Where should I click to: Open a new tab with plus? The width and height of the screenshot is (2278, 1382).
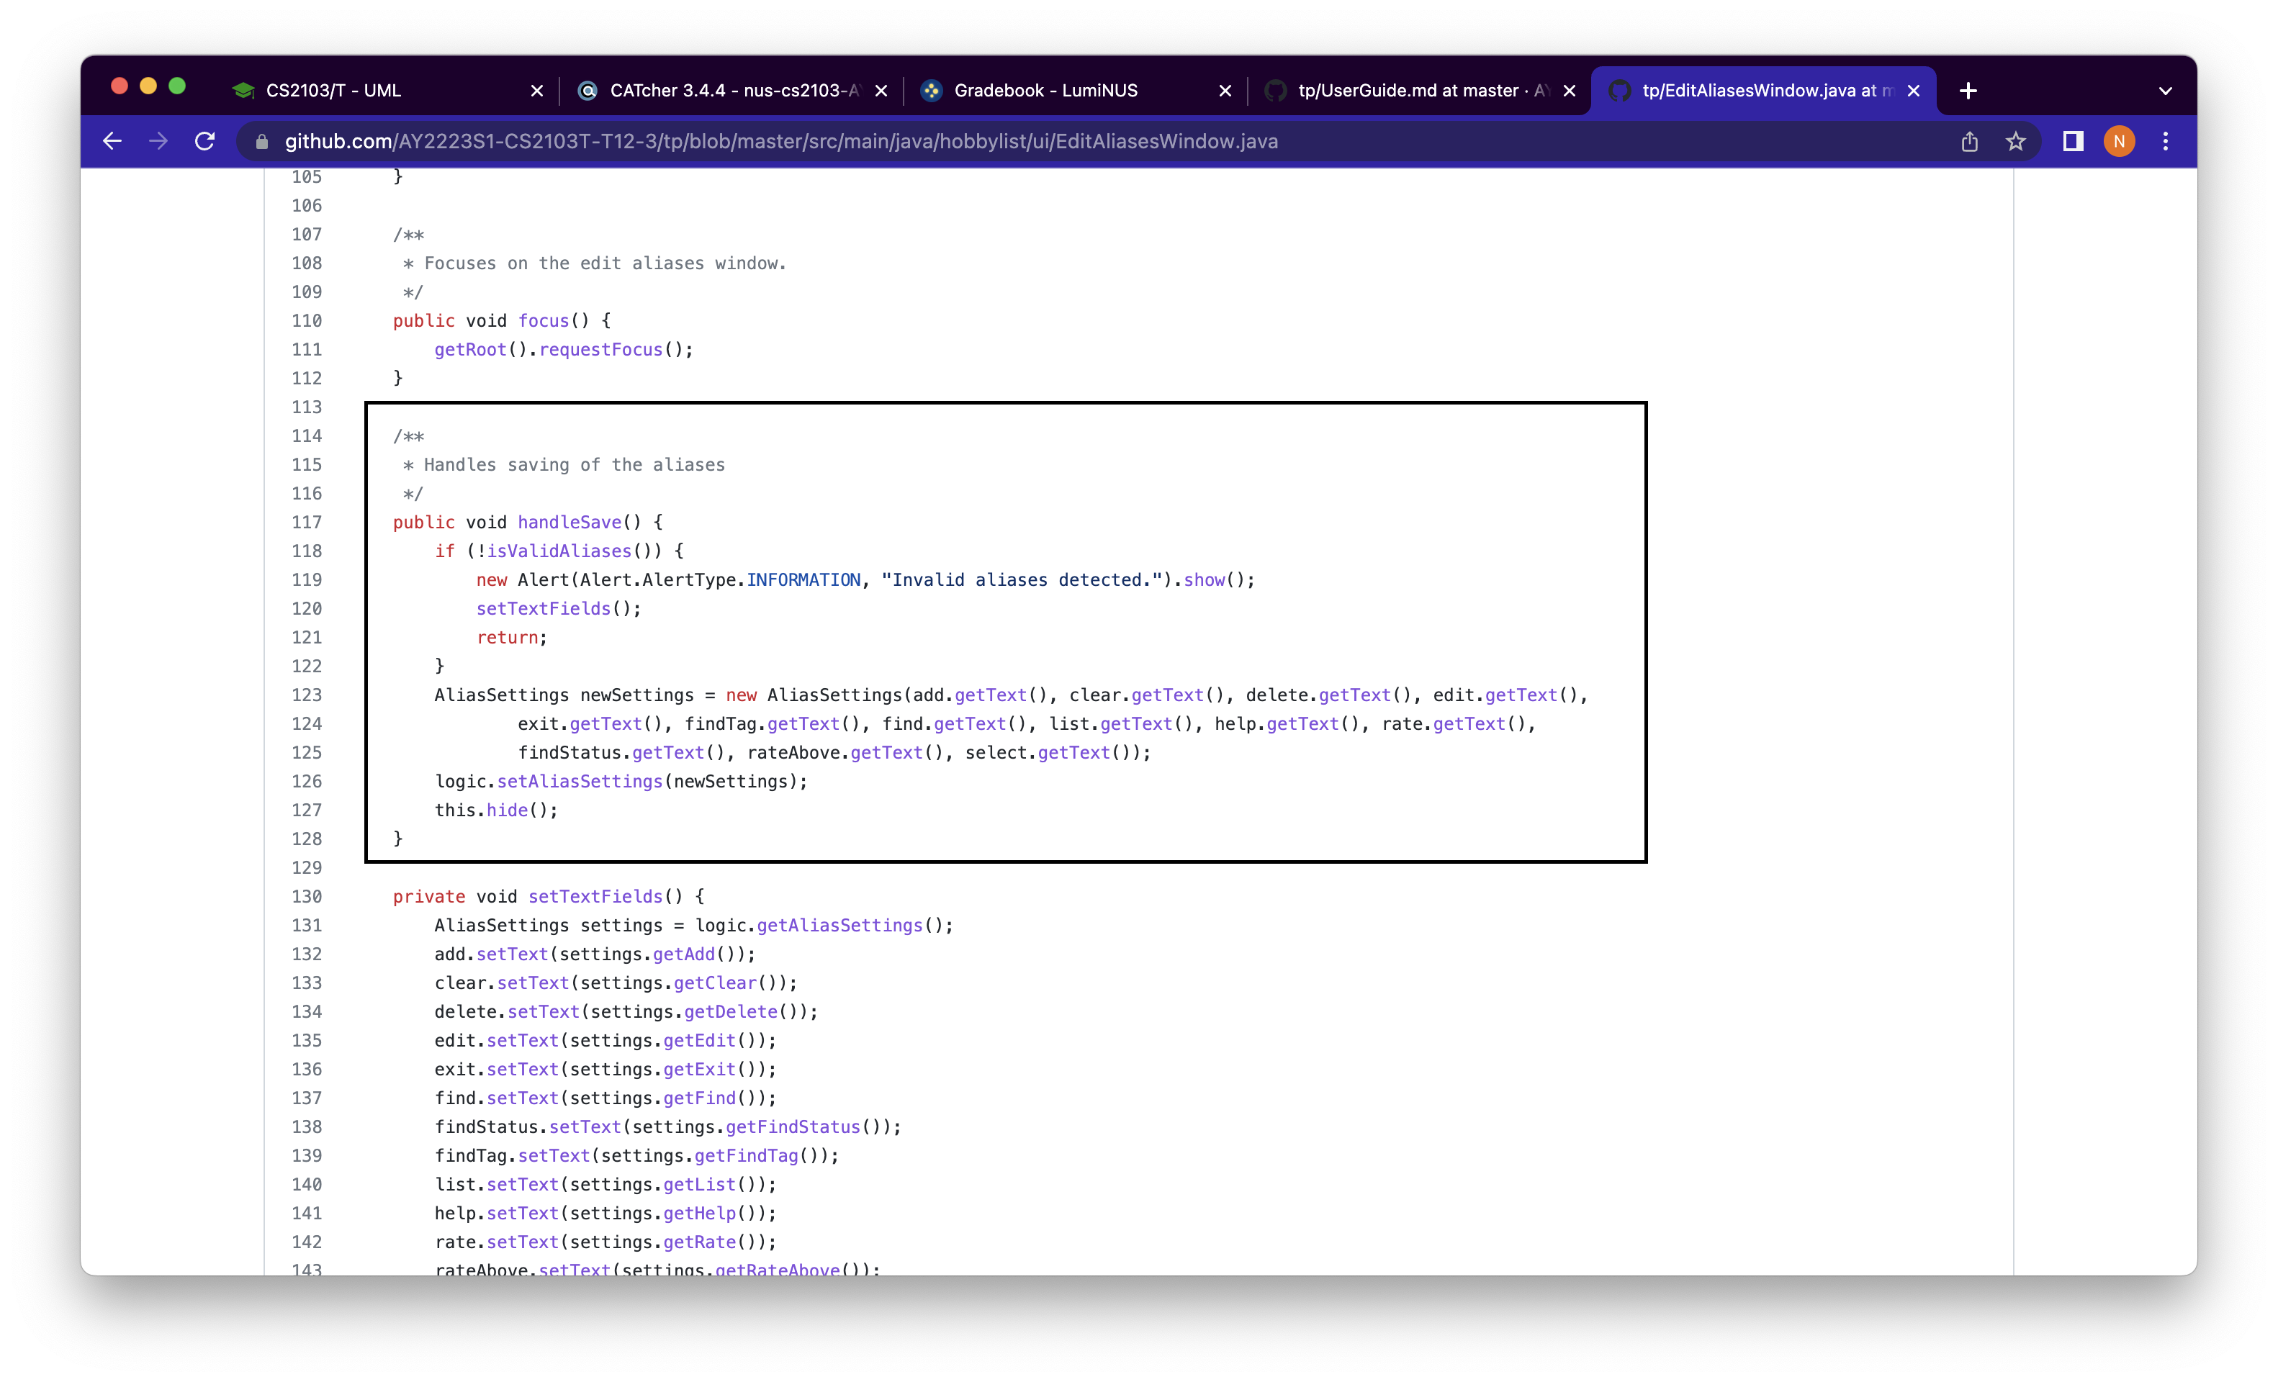coord(1968,91)
